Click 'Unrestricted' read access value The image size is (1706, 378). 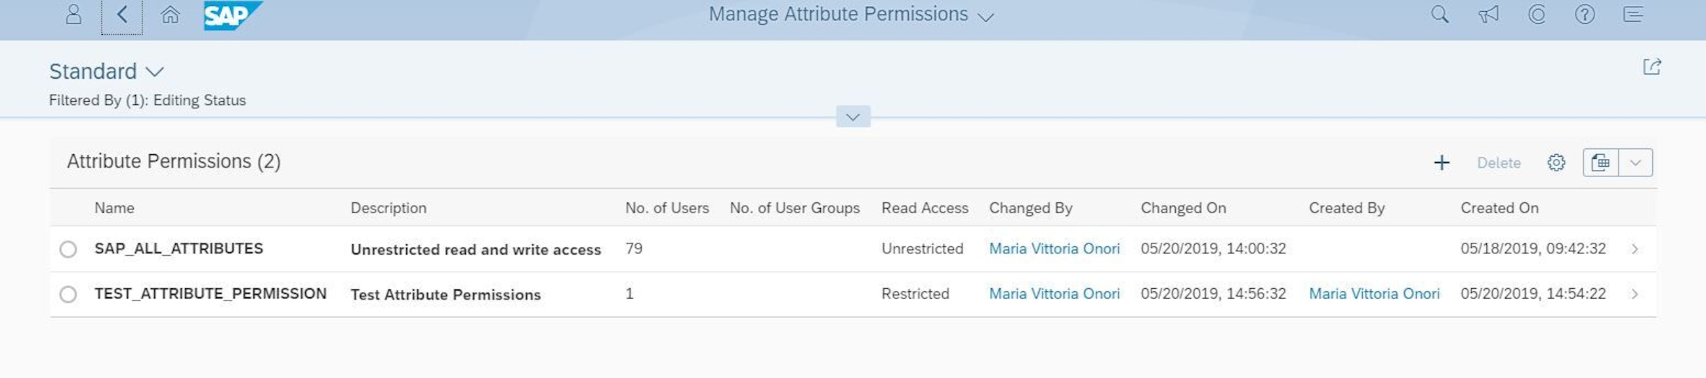(922, 249)
